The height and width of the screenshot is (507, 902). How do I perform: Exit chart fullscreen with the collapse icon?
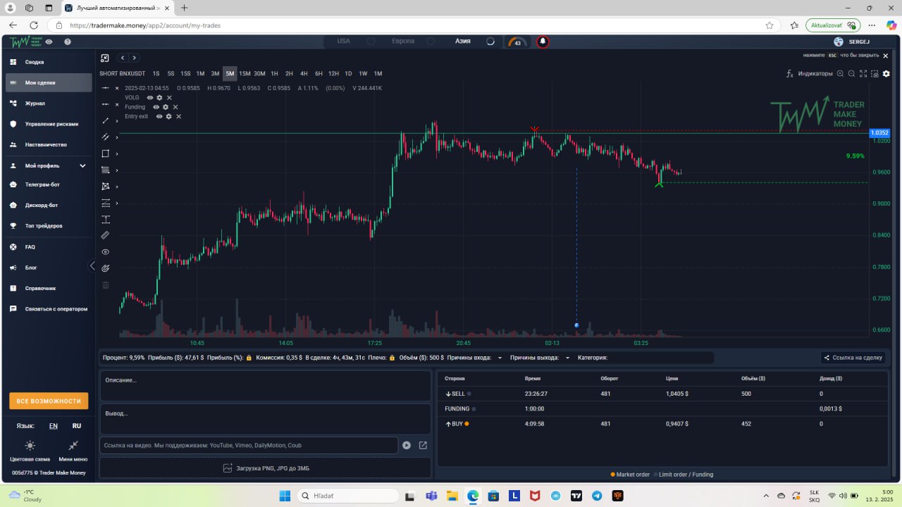tap(105, 58)
